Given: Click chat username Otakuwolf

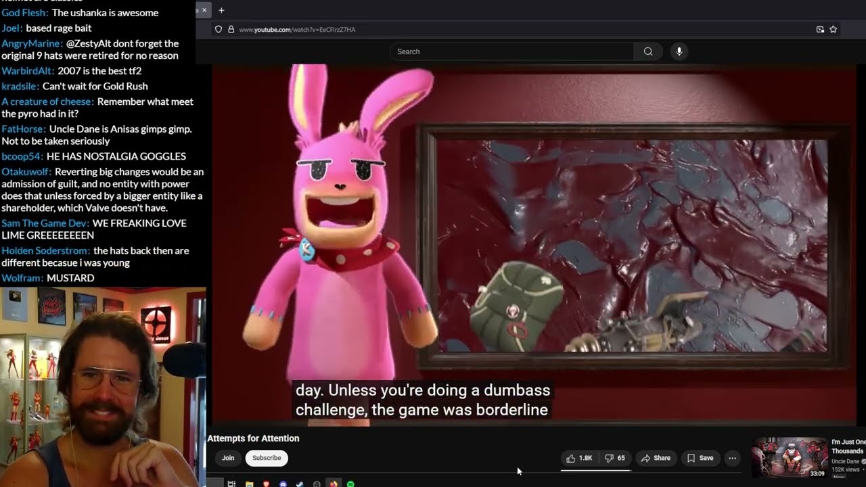Looking at the screenshot, I should (x=26, y=172).
